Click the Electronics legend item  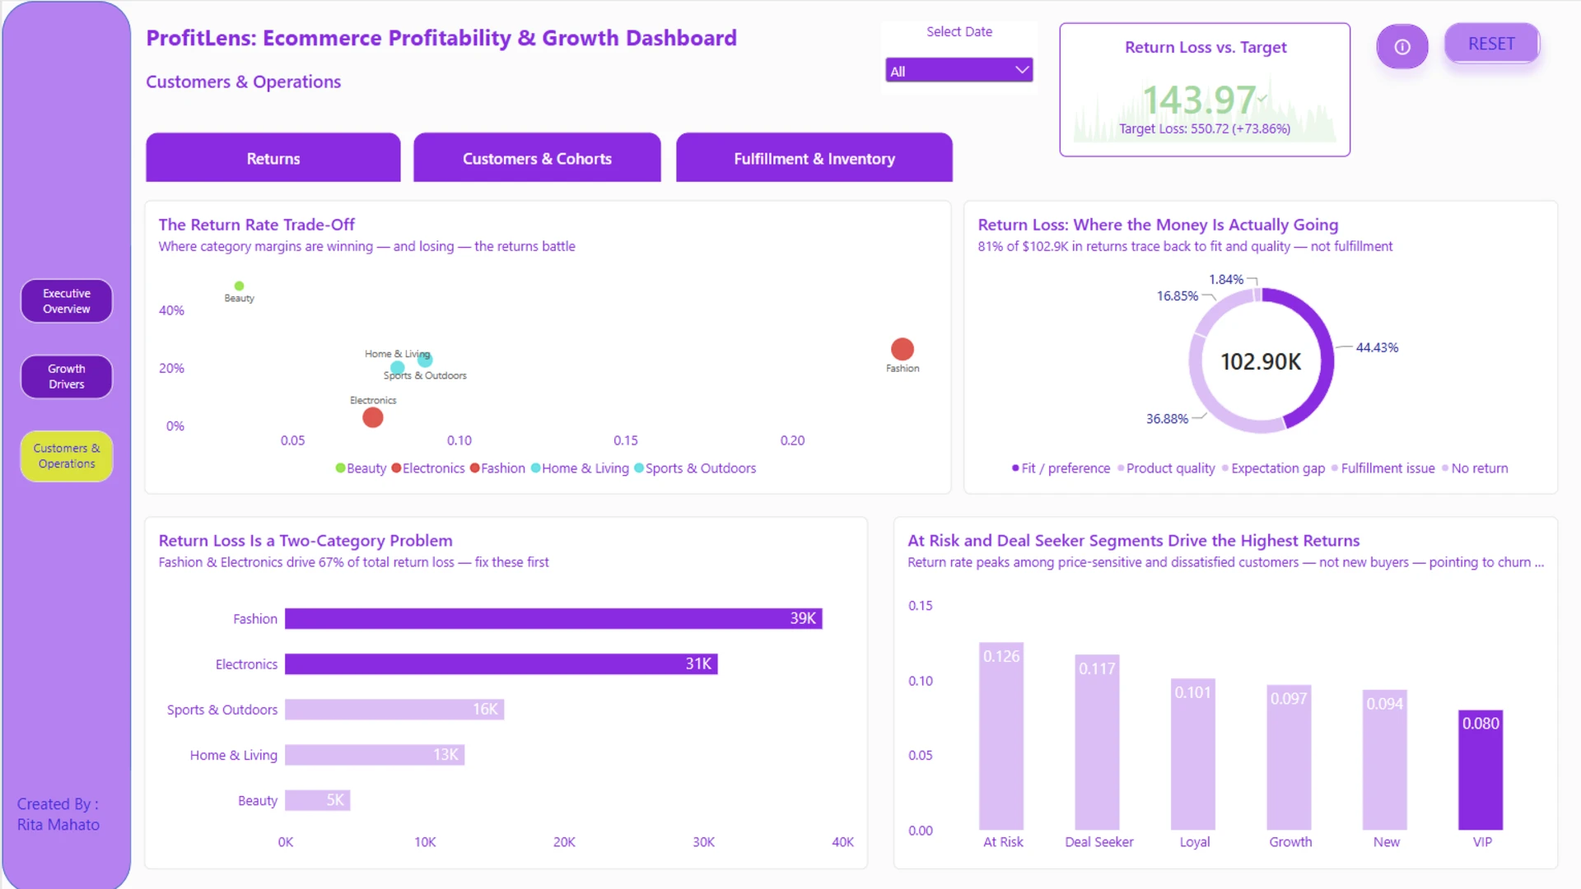428,468
